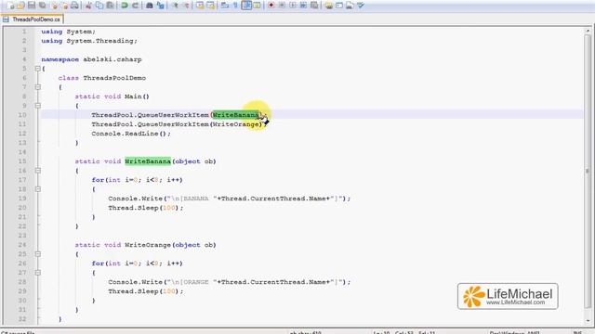This screenshot has height=334, width=595.
Task: Start macro recording with the red dot
Action: click(x=271, y=6)
